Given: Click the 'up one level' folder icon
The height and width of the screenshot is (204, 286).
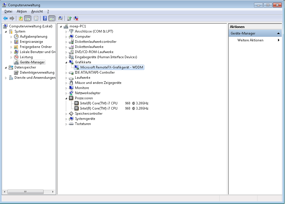Looking at the screenshot, I should [x=21, y=19].
